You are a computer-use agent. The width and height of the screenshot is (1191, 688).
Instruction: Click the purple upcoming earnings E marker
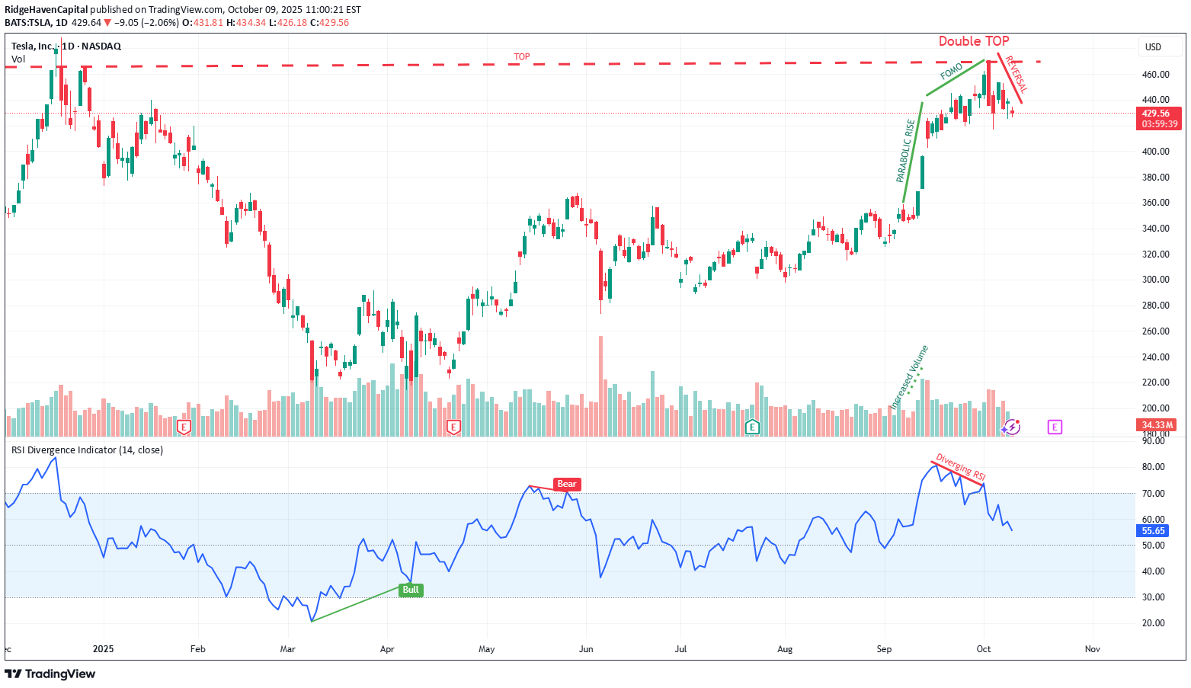[1055, 427]
